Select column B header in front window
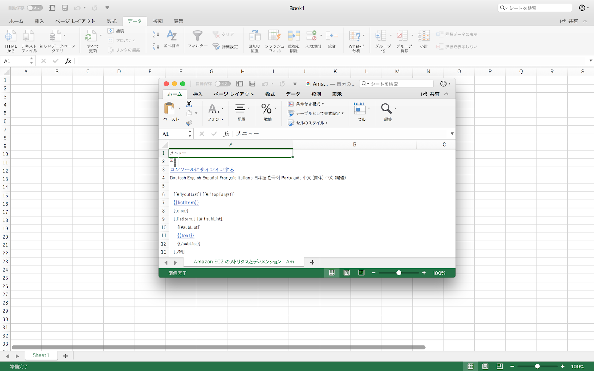 355,145
